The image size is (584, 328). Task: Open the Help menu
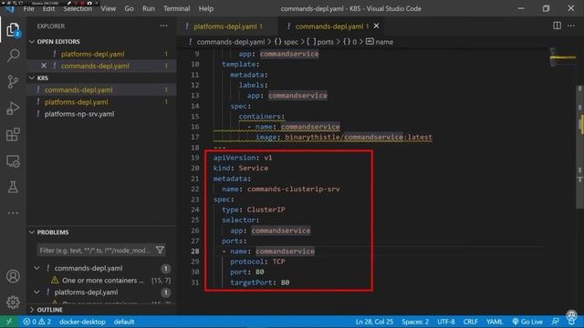point(206,8)
